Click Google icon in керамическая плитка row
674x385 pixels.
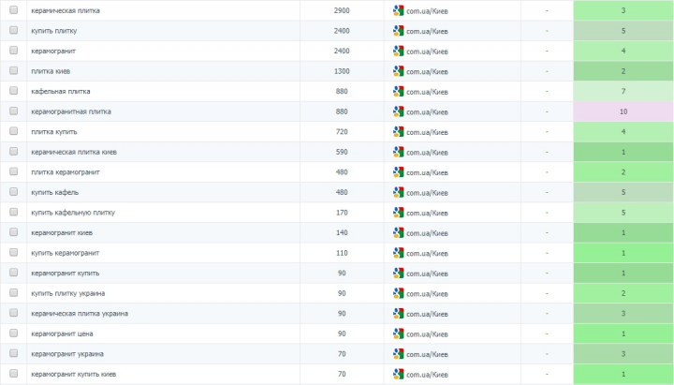pyautogui.click(x=398, y=10)
